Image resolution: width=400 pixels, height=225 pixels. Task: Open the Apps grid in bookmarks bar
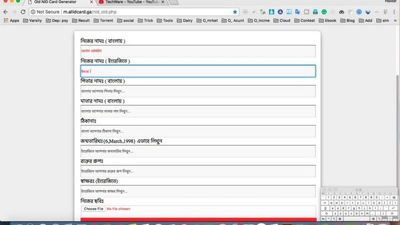(11, 21)
